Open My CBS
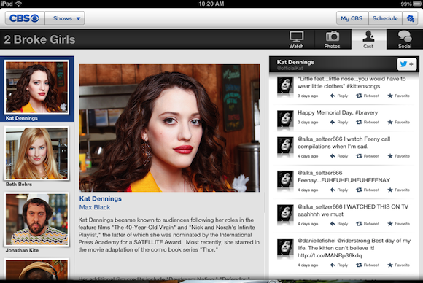This screenshot has height=283, width=423. coord(352,18)
